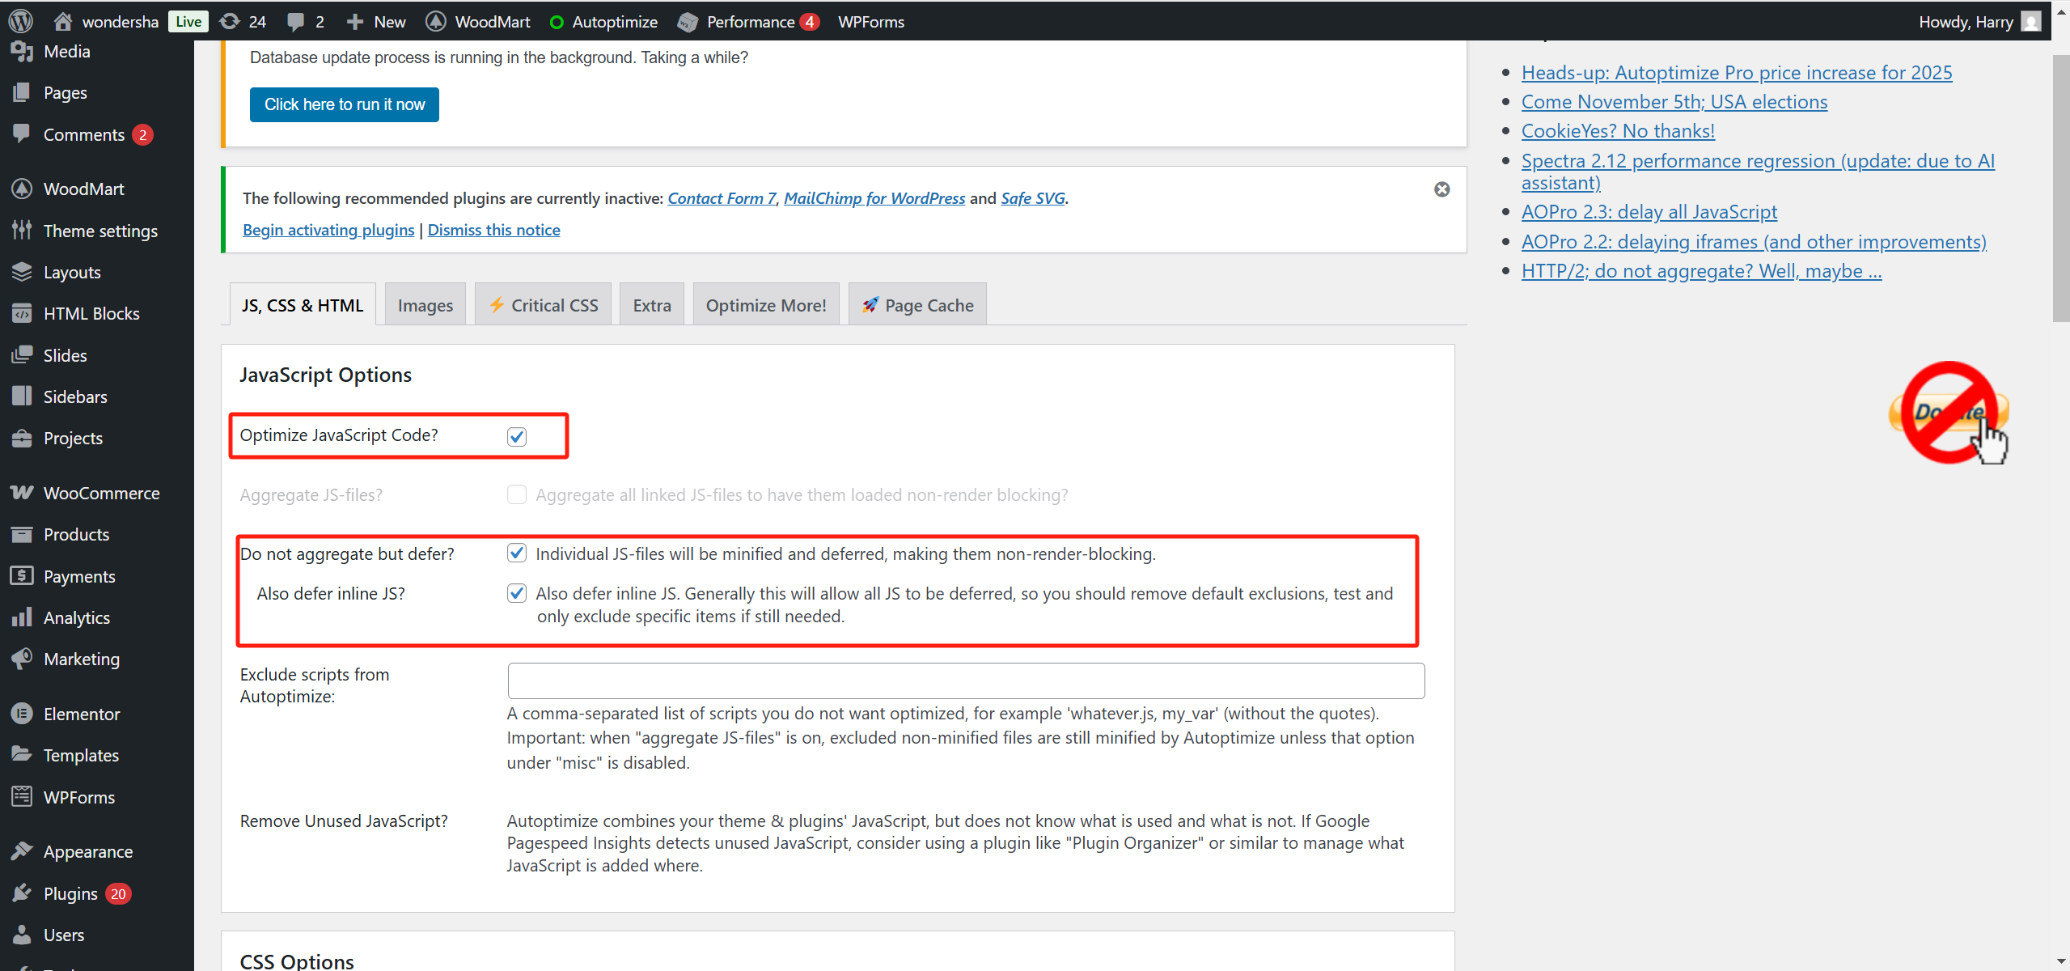Open AOPro 2.3 delay all JavaScript link

tap(1649, 212)
